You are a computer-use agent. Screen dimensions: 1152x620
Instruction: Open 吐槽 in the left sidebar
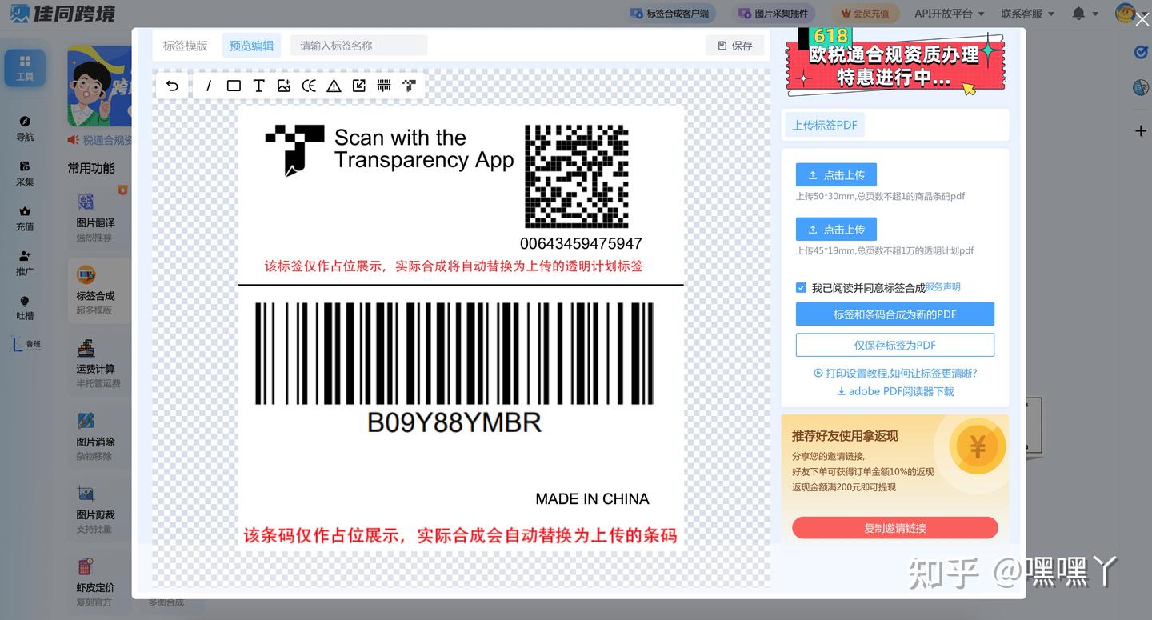click(25, 307)
